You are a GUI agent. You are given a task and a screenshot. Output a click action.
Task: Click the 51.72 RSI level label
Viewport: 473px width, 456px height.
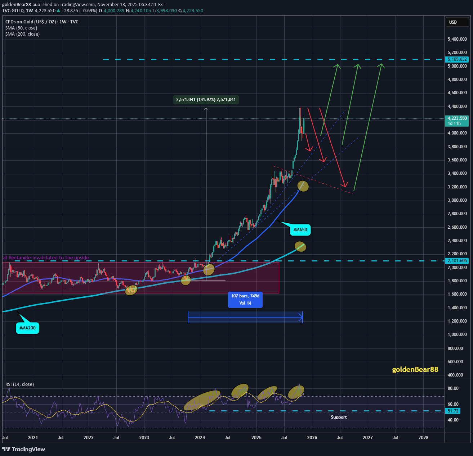(453, 411)
